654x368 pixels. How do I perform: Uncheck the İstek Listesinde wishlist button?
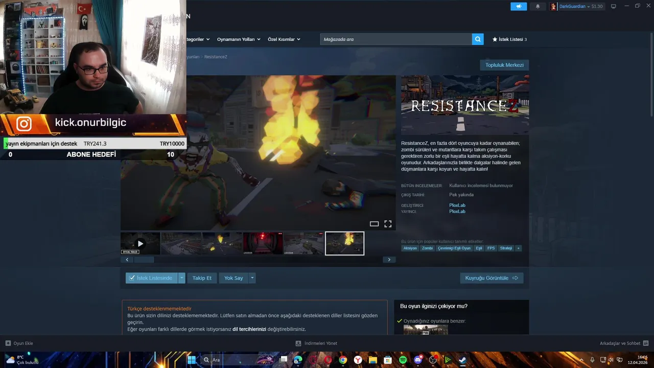pyautogui.click(x=152, y=278)
